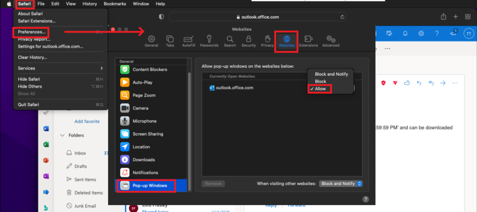The image size is (477, 212).
Task: Click the page reload icon in address bar
Action: tap(343, 17)
